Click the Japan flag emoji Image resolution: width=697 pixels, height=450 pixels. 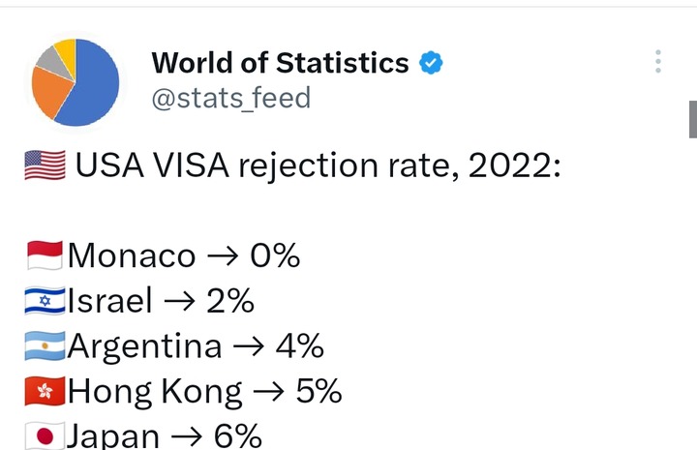[x=45, y=436]
